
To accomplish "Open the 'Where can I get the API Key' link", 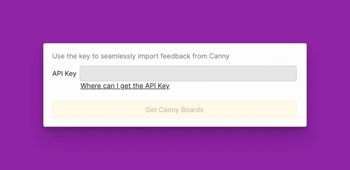I will 125,86.
